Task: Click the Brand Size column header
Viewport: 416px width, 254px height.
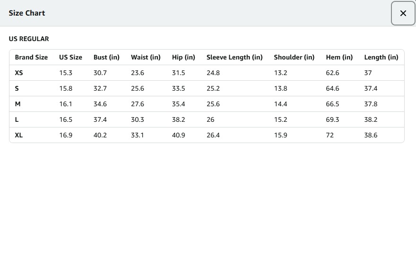Action: (x=31, y=57)
